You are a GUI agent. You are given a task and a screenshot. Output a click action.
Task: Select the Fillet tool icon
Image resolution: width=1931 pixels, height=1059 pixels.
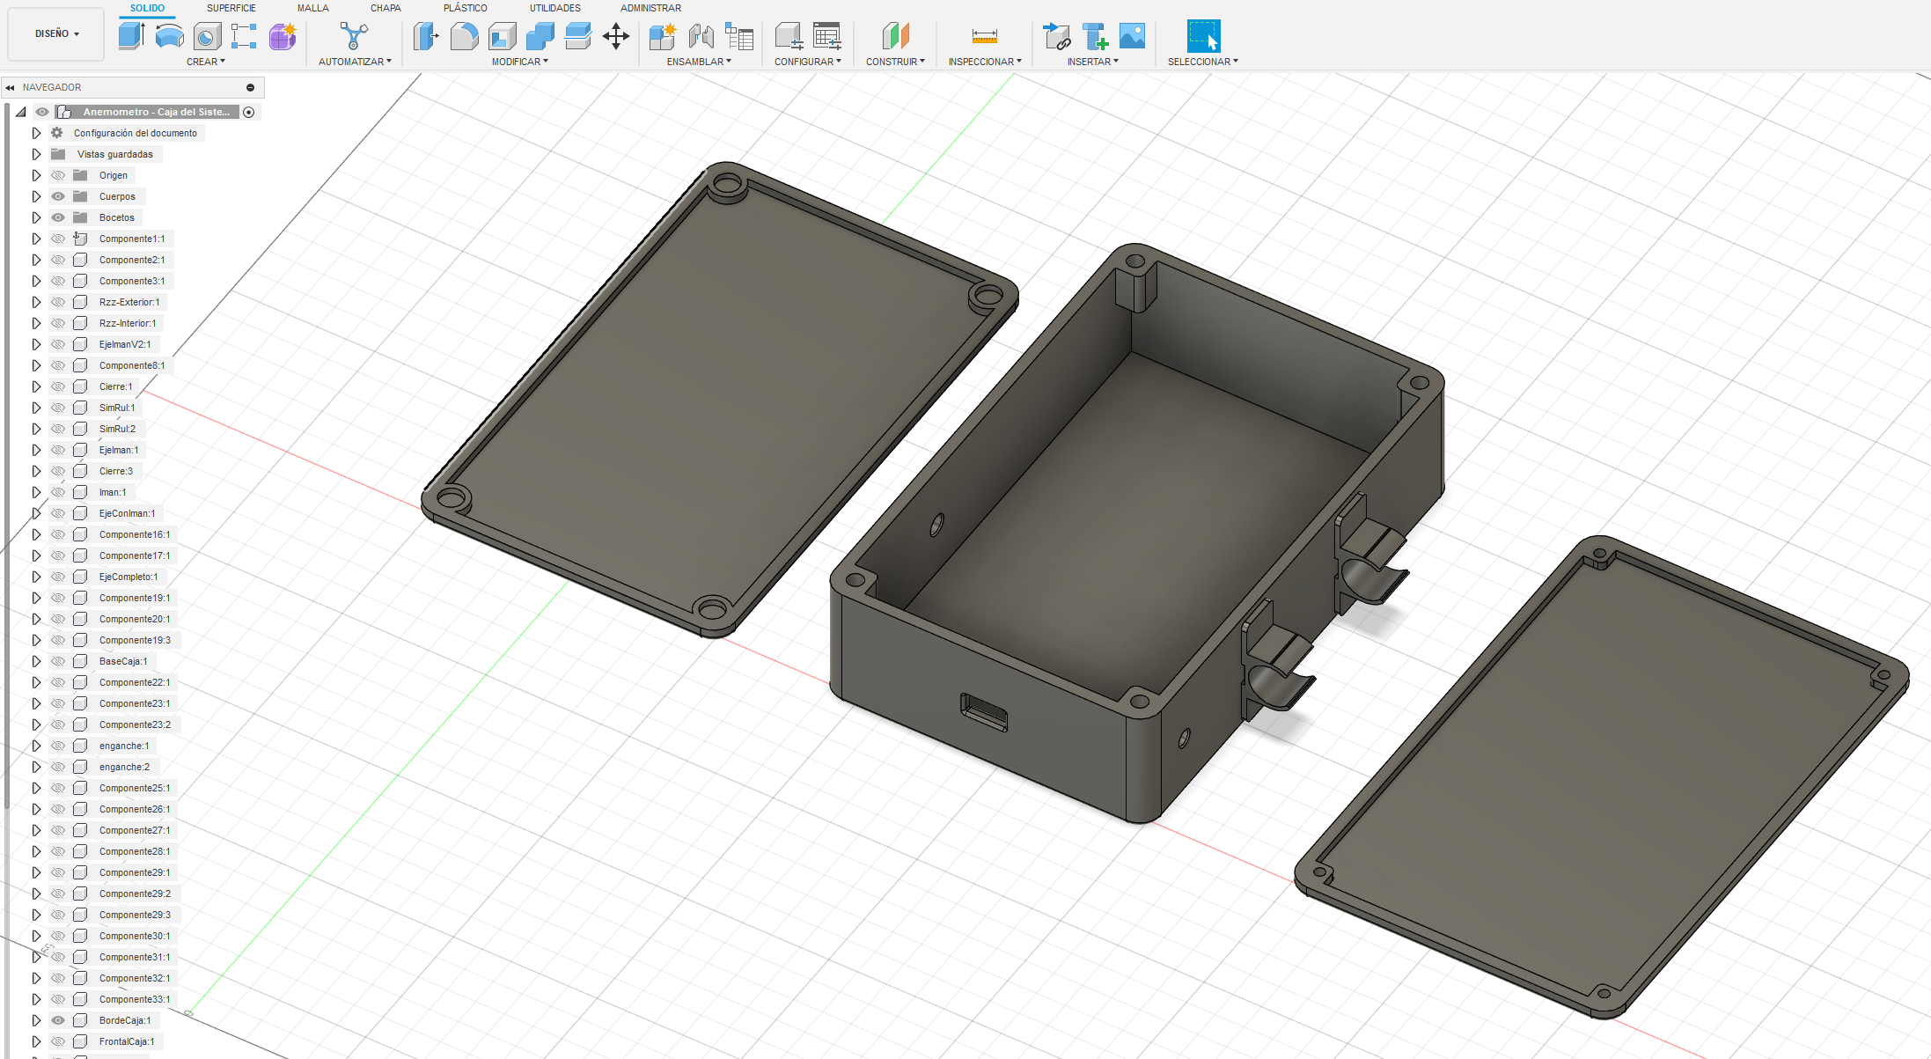click(464, 36)
